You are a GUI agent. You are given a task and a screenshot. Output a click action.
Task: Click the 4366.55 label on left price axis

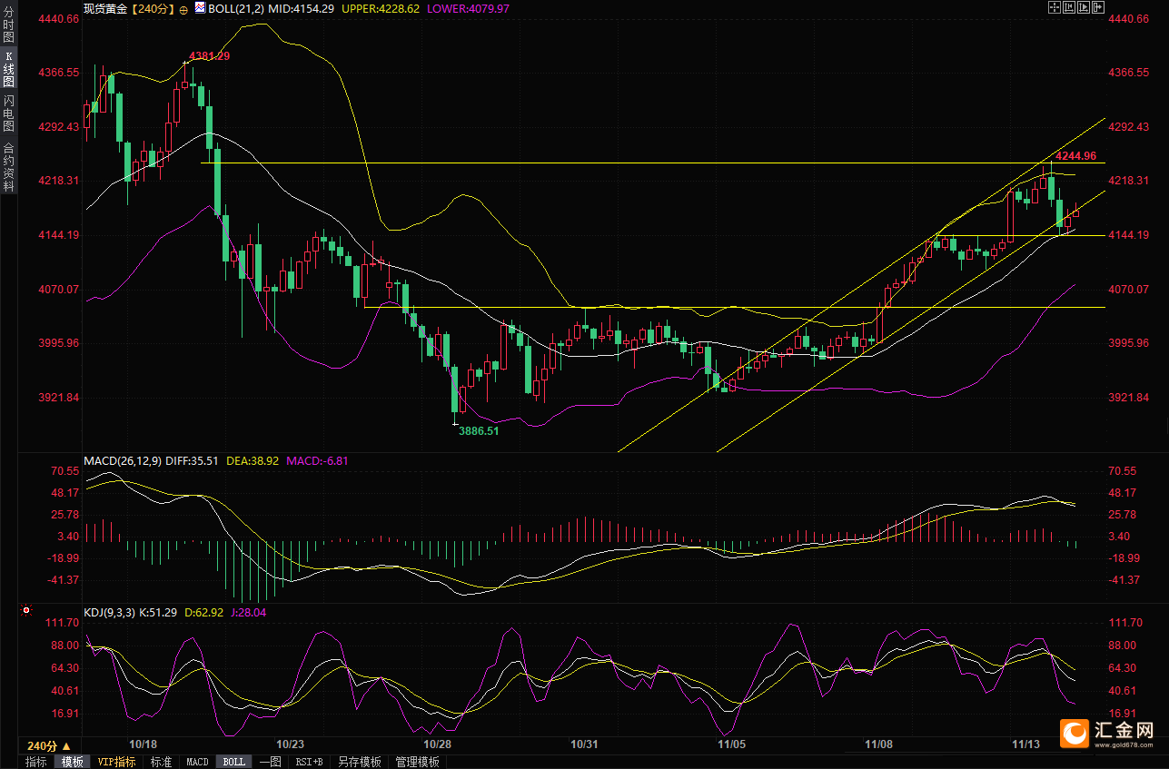[x=58, y=72]
